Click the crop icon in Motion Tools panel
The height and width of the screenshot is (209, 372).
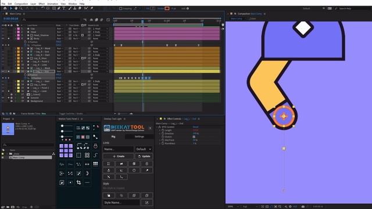(79, 182)
